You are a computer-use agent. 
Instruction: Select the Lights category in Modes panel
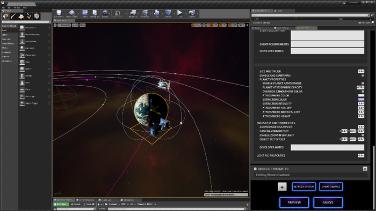coord(5,35)
